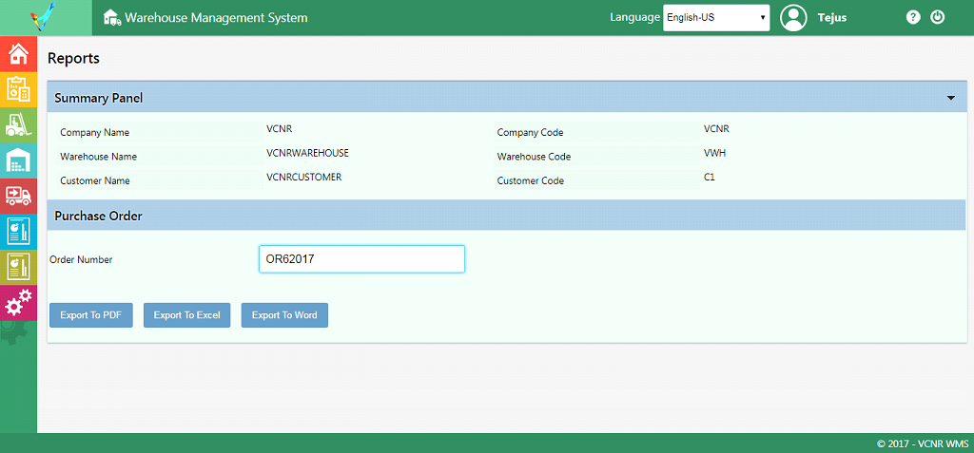974x453 pixels.
Task: Click the Export To Word button
Action: pos(284,315)
